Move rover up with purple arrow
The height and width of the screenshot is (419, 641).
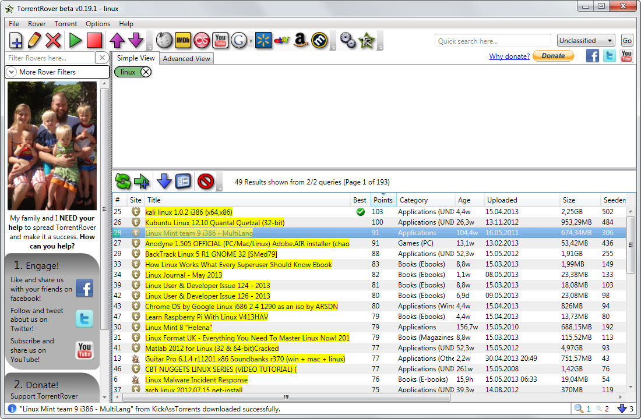(x=117, y=40)
